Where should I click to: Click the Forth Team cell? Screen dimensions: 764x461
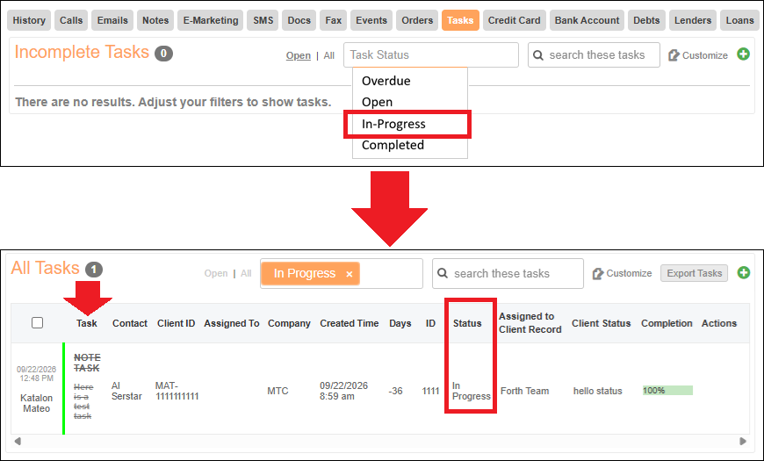[x=525, y=391]
